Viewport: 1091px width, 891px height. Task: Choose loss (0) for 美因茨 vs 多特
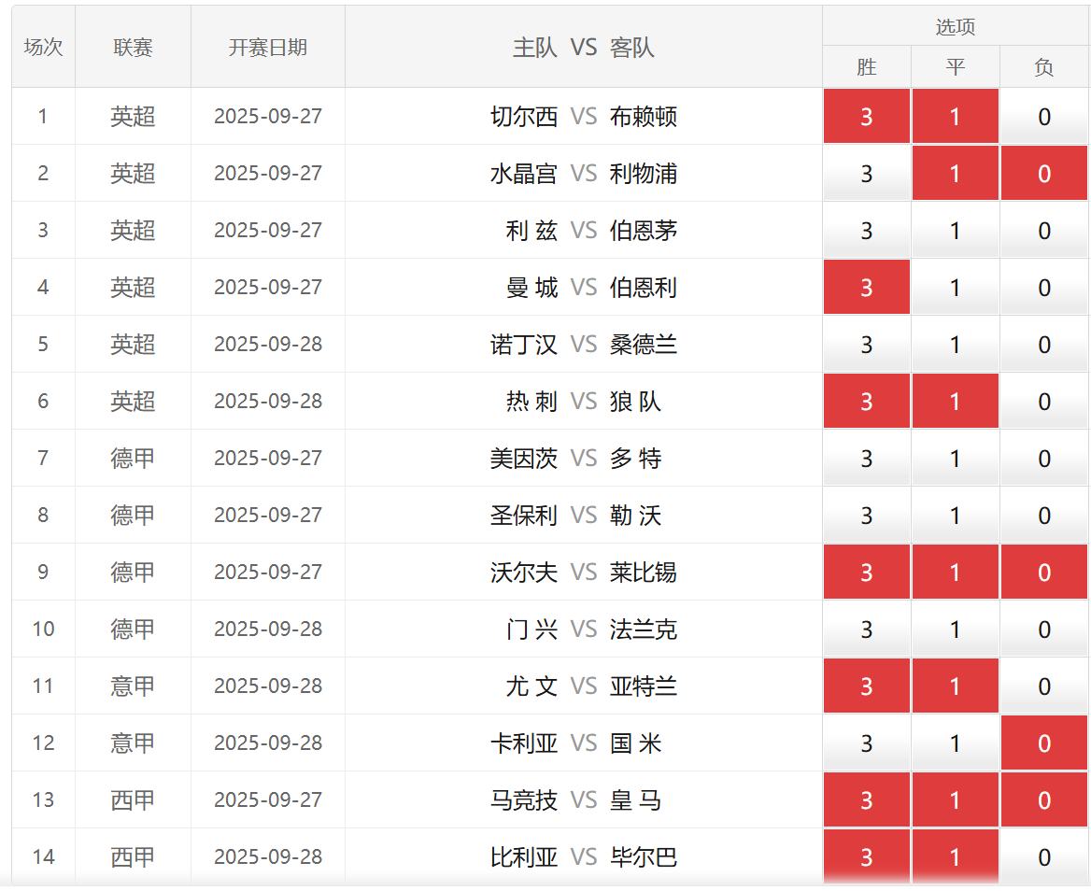point(1043,459)
